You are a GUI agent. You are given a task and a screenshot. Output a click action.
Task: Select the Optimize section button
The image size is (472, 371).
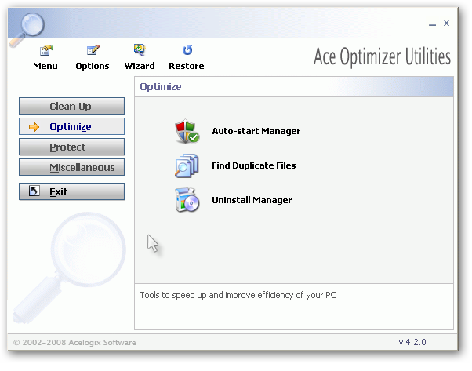(71, 126)
